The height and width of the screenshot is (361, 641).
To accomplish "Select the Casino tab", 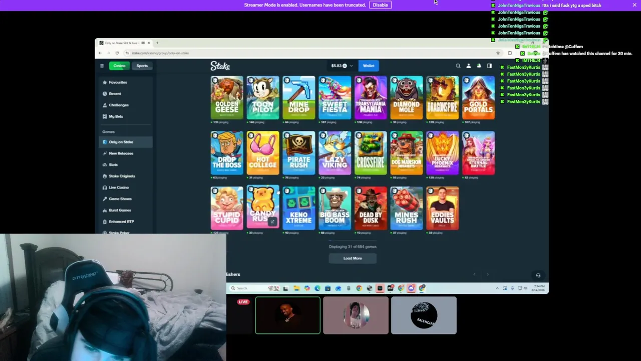I will tap(119, 66).
